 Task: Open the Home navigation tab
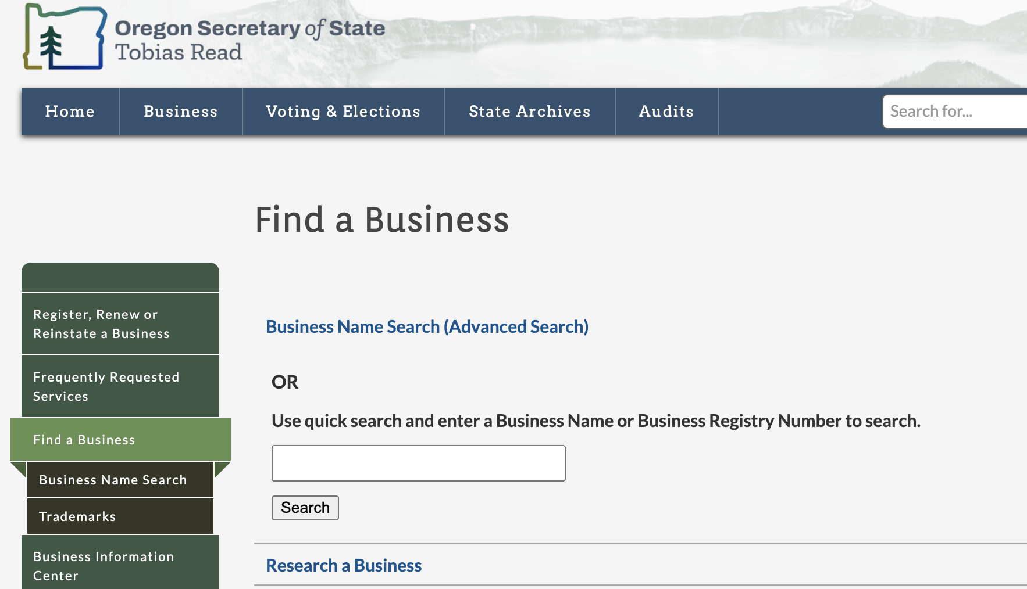coord(70,112)
